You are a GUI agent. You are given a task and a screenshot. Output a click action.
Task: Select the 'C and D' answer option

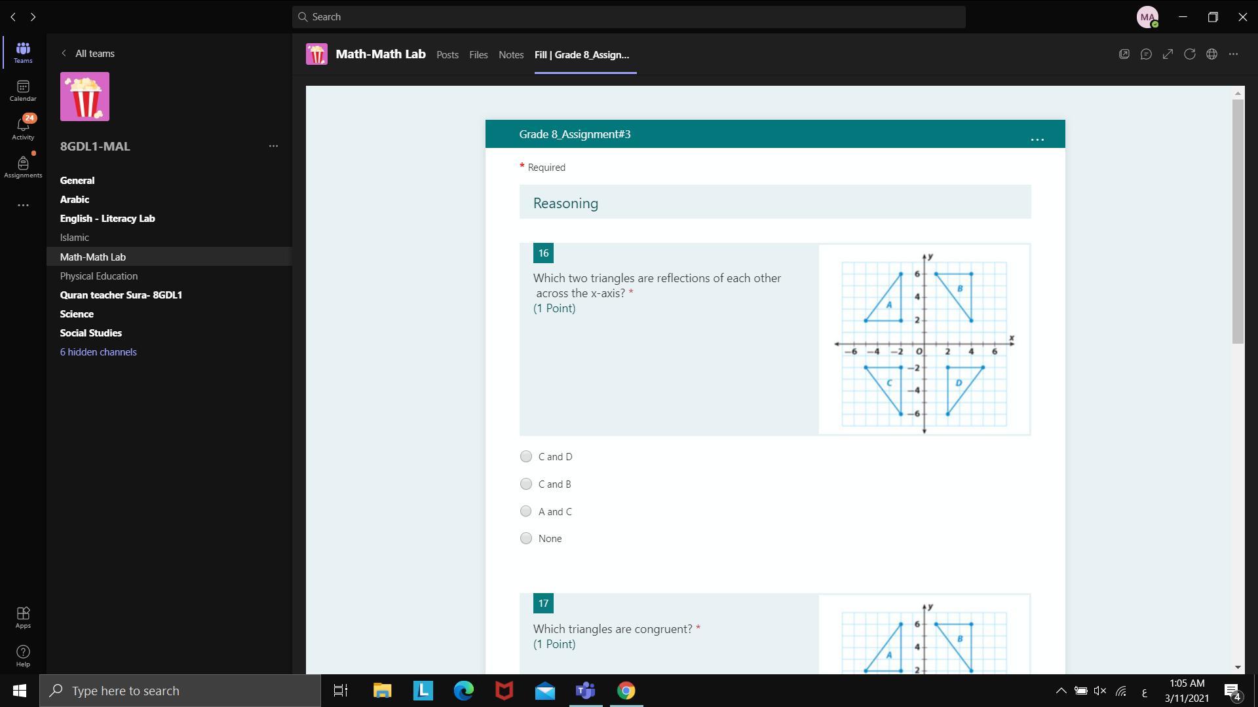coord(526,456)
